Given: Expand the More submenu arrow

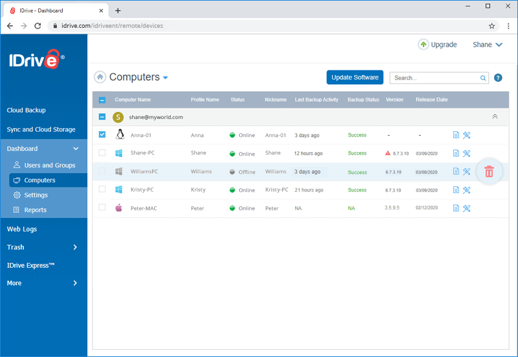Looking at the screenshot, I should click(x=75, y=283).
